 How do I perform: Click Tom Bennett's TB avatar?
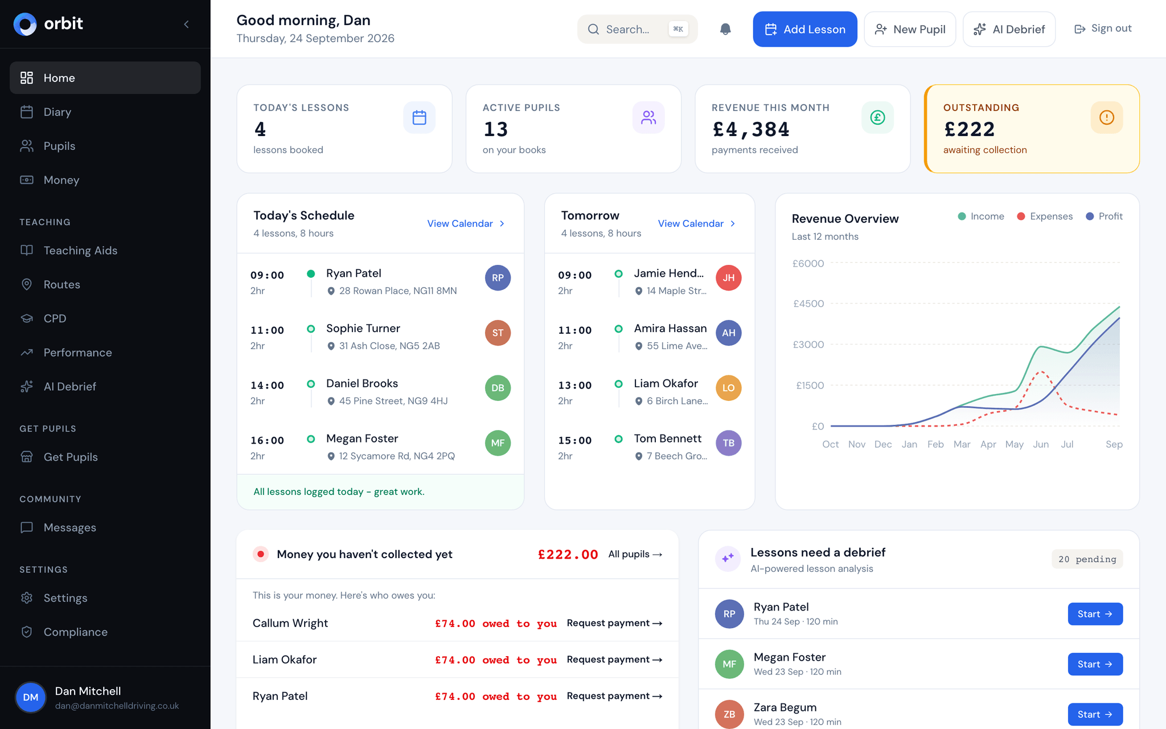[x=728, y=443]
